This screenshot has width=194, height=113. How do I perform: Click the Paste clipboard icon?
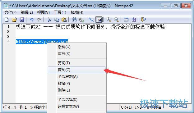tap(64, 20)
